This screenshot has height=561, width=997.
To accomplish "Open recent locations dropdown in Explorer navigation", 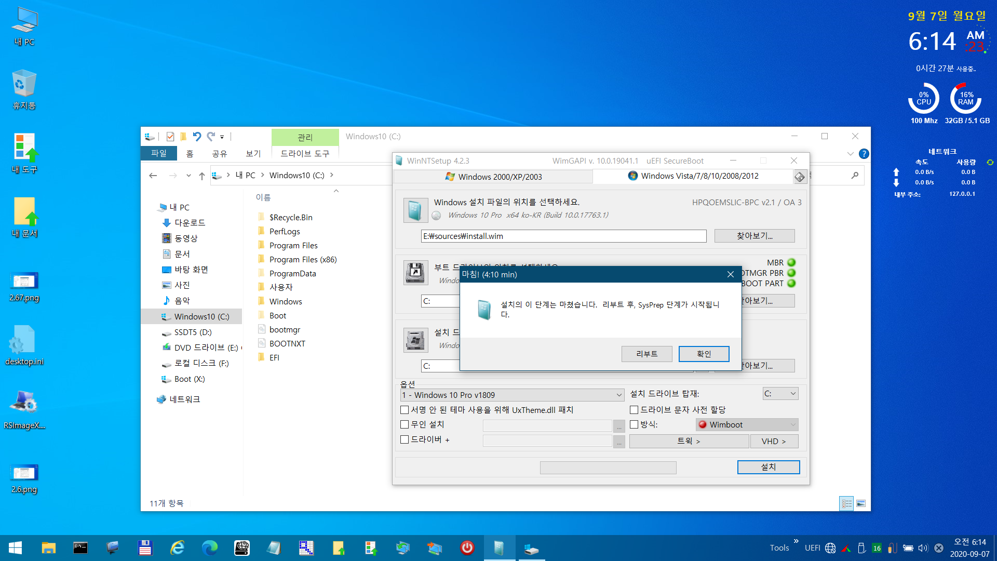I will point(188,176).
